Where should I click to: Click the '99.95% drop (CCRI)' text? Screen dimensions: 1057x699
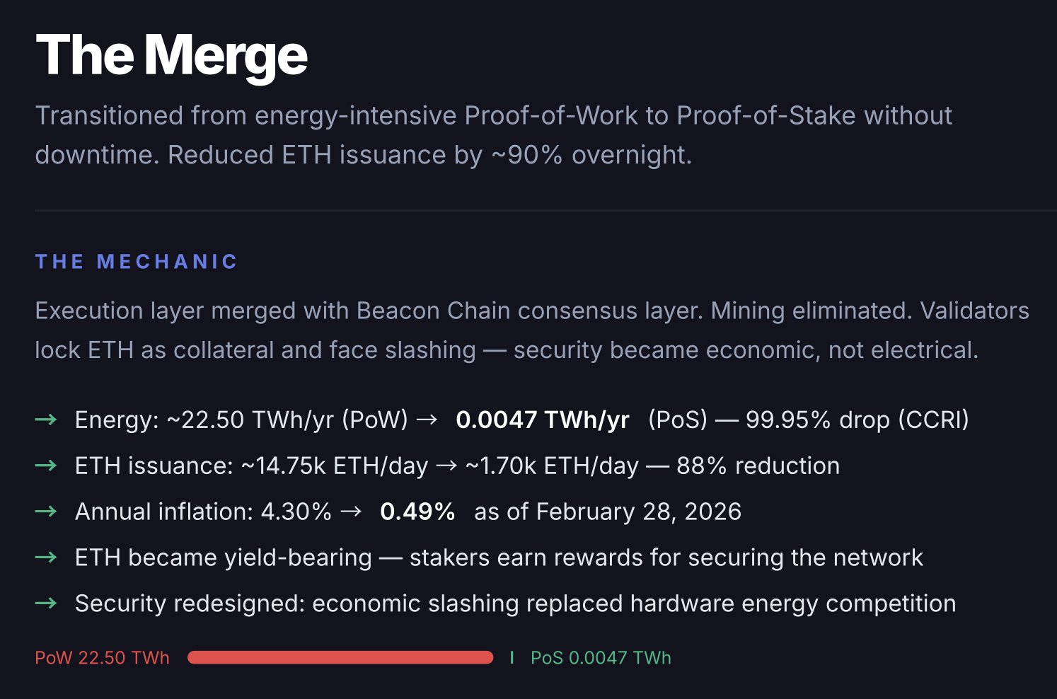coord(857,420)
